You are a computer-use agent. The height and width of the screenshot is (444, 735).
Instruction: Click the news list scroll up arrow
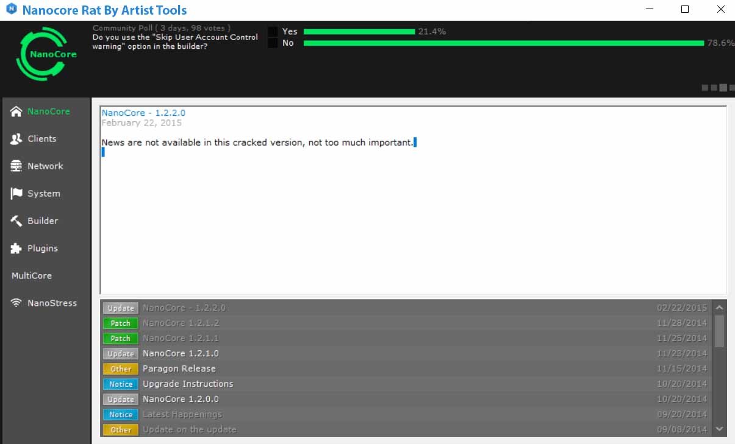tap(719, 308)
